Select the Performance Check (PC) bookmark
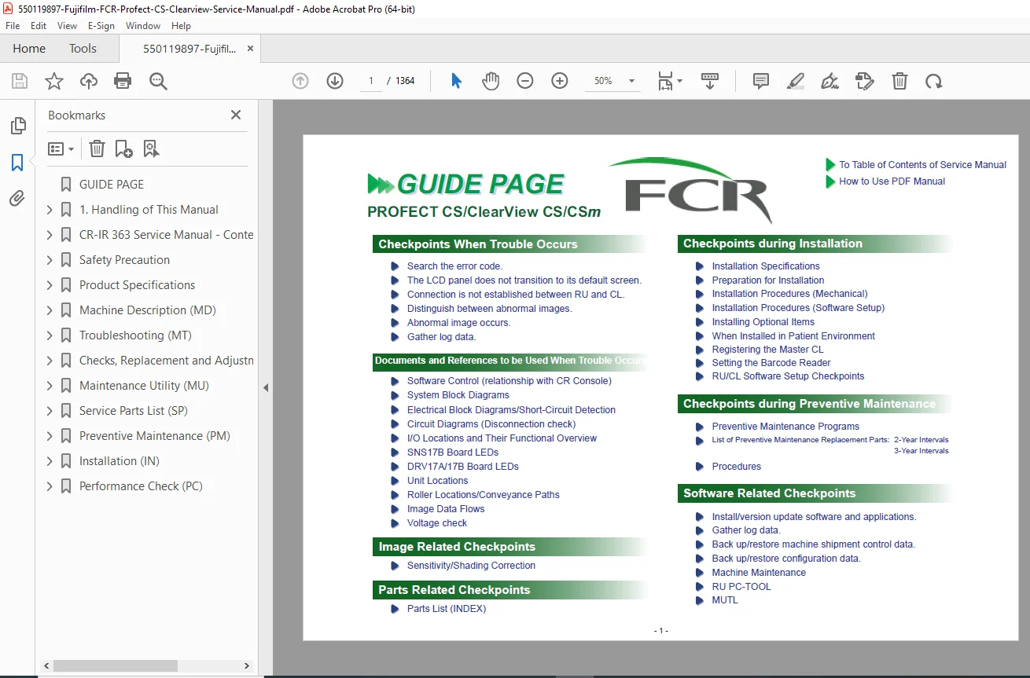 [x=142, y=486]
